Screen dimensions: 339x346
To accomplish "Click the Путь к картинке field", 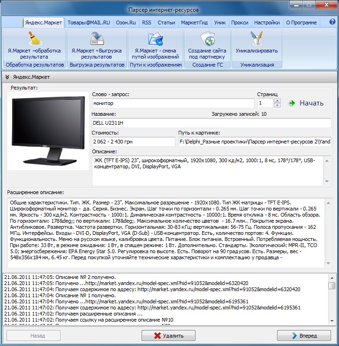I will pos(255,142).
